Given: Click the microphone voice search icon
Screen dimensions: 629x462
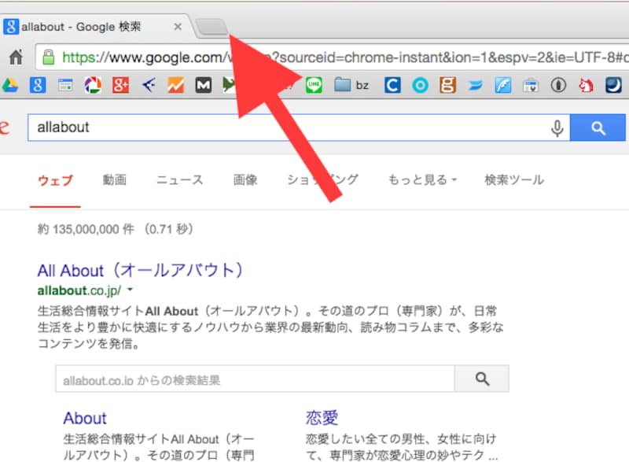Looking at the screenshot, I should [x=557, y=128].
